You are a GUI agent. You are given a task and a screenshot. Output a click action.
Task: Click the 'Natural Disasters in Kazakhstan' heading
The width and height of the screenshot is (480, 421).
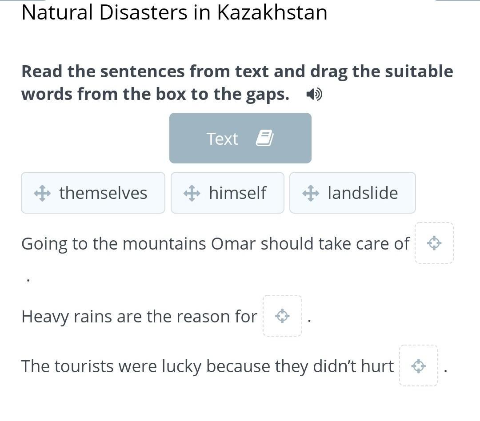point(175,12)
